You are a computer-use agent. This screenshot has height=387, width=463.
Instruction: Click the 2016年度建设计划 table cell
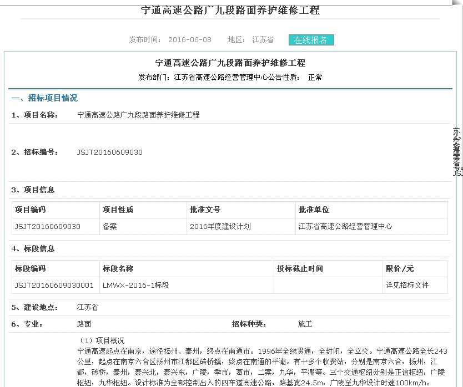[241, 227]
